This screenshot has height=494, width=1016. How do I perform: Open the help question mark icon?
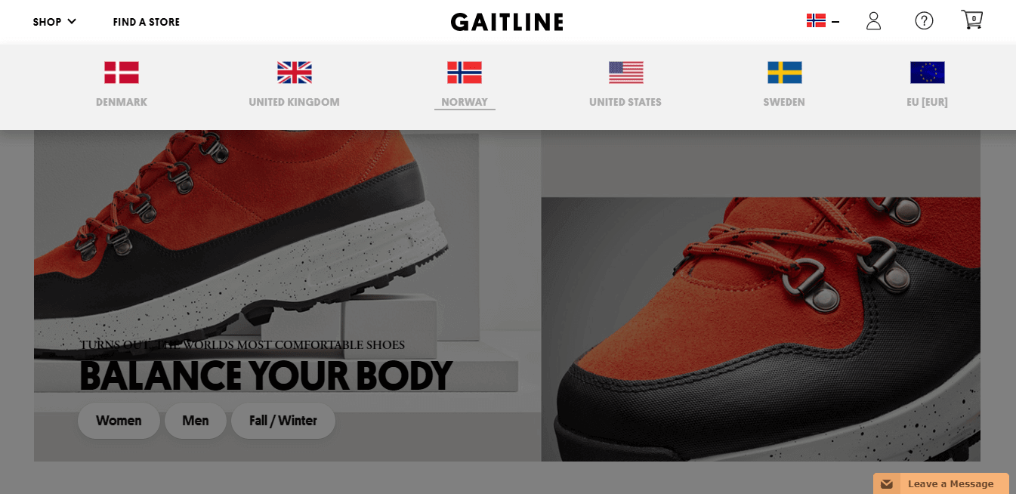pos(924,21)
